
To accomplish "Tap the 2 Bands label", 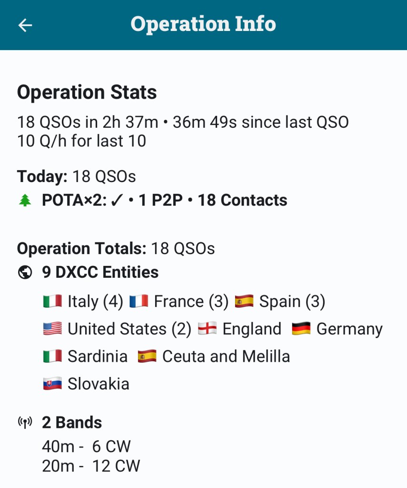I will coord(72,423).
